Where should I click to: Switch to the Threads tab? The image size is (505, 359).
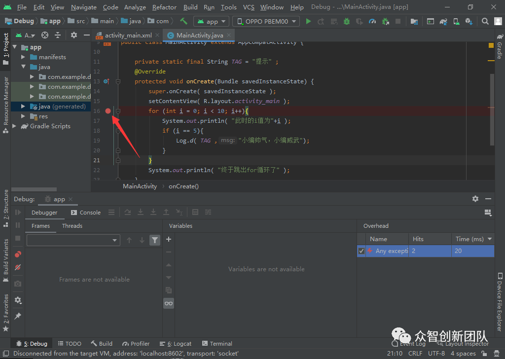tap(72, 226)
